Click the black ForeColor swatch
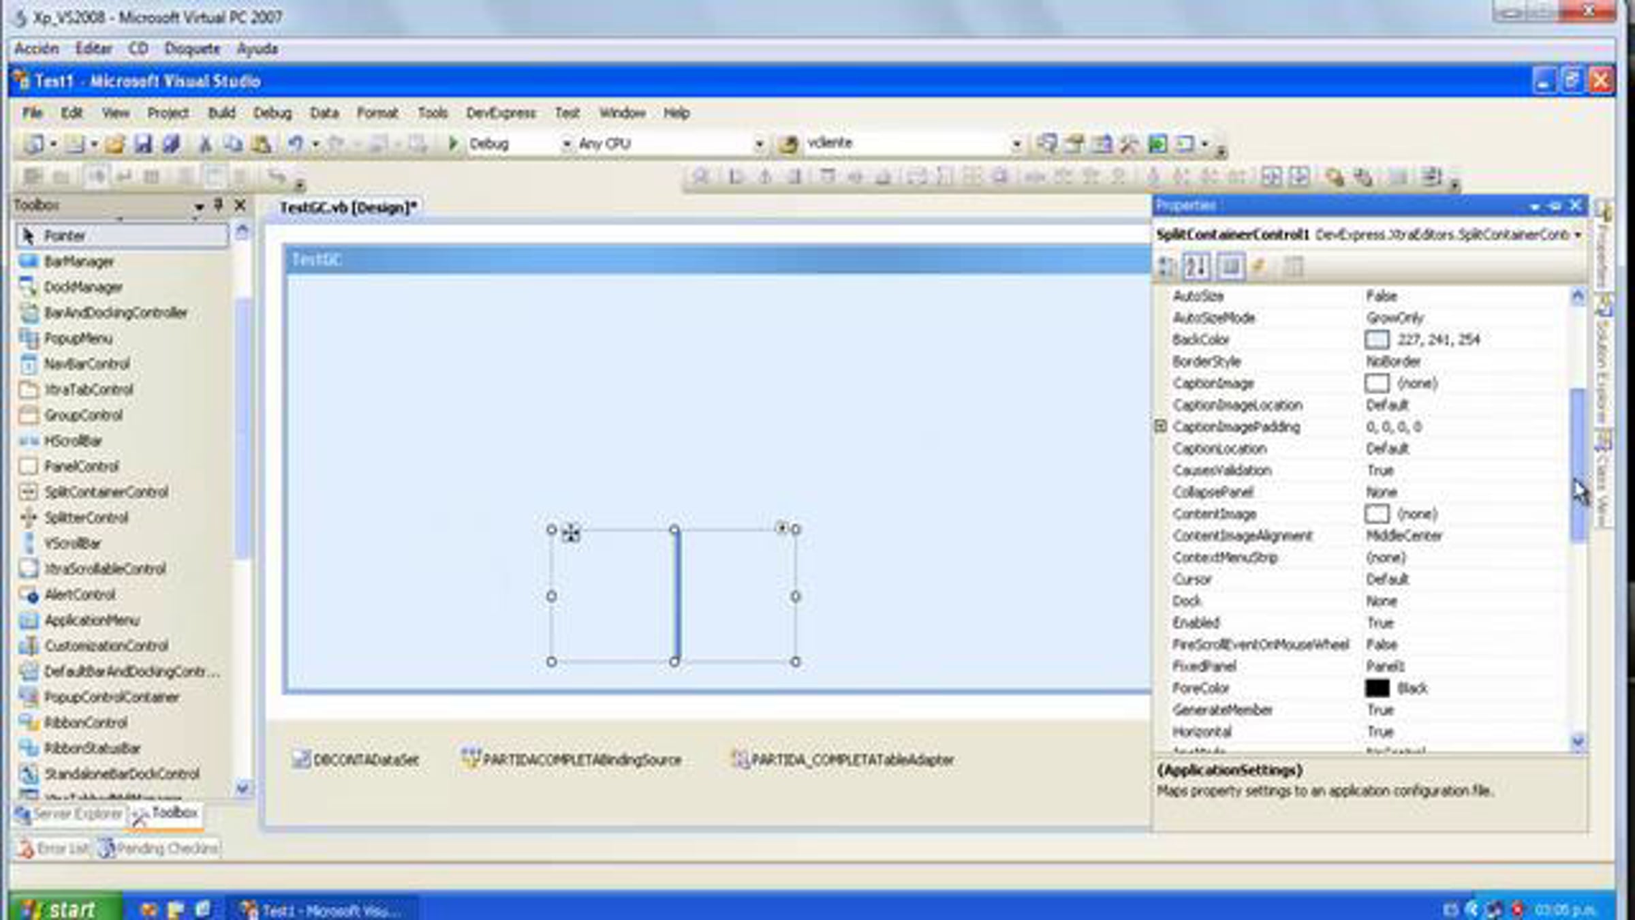The width and height of the screenshot is (1635, 920). coord(1377,688)
